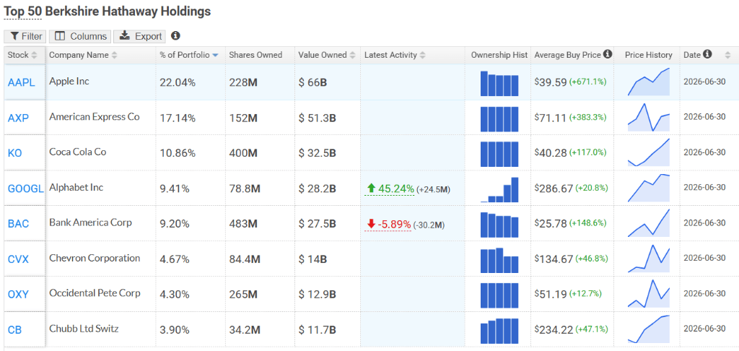Open GOOGL ticker link
The height and width of the screenshot is (351, 739).
click(26, 188)
